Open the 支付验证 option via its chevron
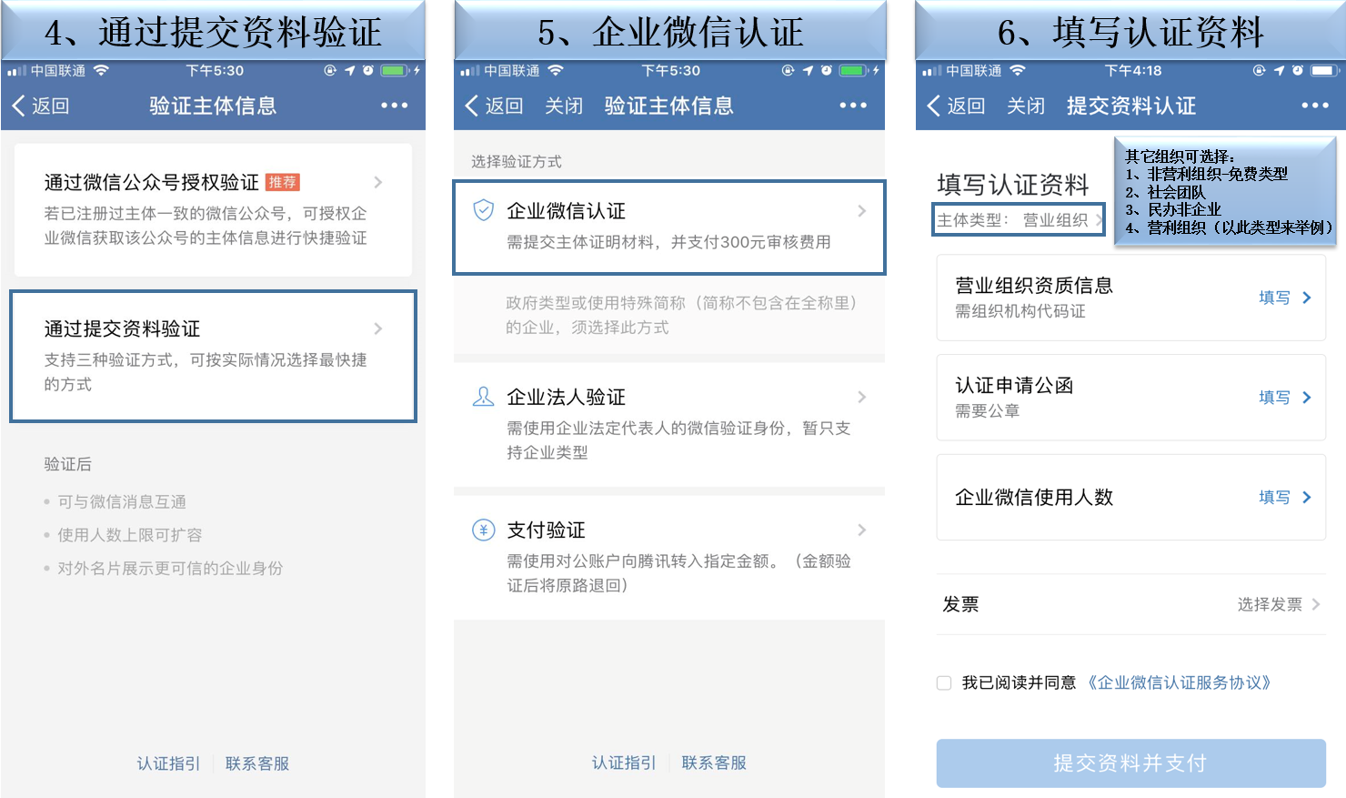 coord(861,530)
